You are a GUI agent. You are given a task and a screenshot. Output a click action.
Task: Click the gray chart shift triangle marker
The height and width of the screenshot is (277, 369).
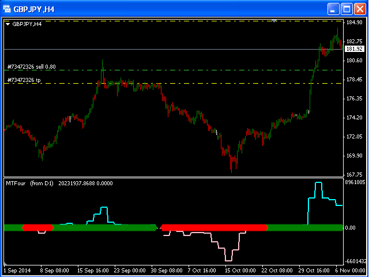click(x=275, y=20)
